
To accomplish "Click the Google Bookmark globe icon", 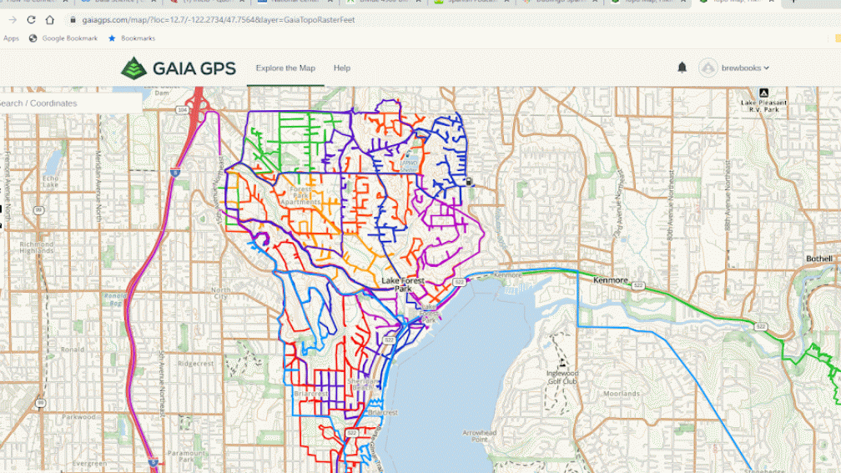I will [x=33, y=38].
